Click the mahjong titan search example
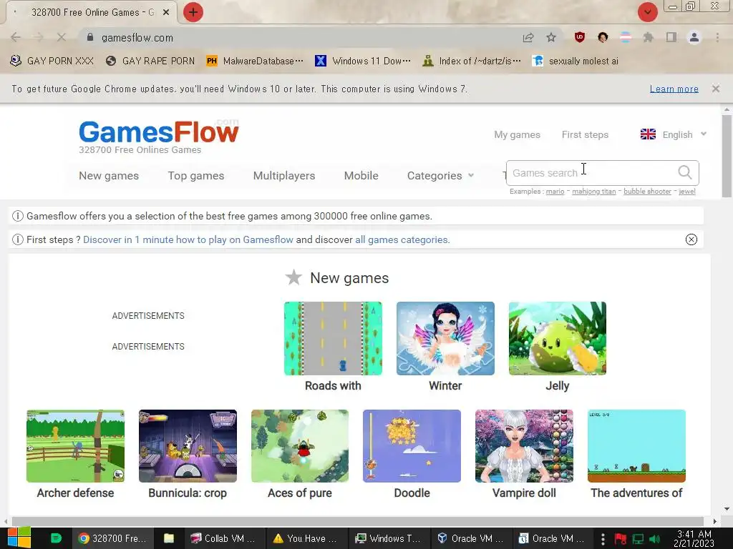733x549 pixels. pyautogui.click(x=593, y=192)
